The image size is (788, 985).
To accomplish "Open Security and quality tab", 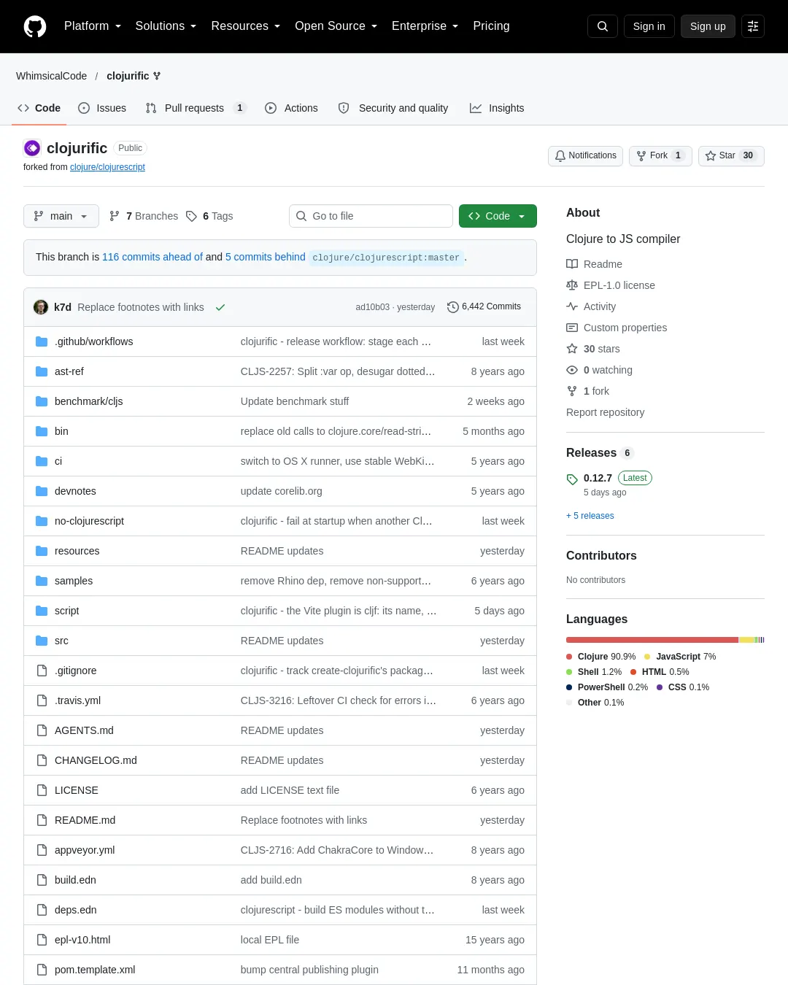I will tap(393, 108).
